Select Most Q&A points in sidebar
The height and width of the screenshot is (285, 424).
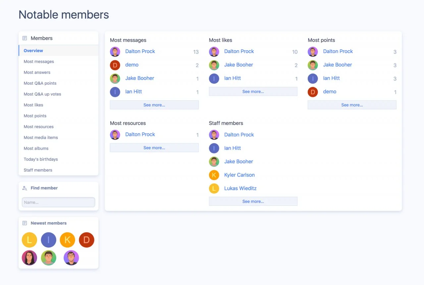[40, 83]
